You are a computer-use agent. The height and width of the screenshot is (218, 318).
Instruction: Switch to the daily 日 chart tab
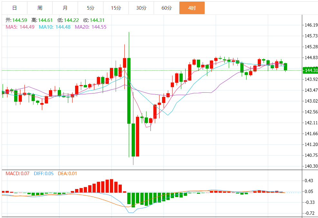pos(14,8)
